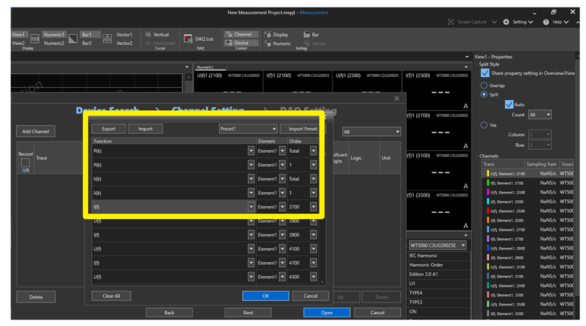Open the Count dropdown showing All
The image size is (586, 326).
540,114
